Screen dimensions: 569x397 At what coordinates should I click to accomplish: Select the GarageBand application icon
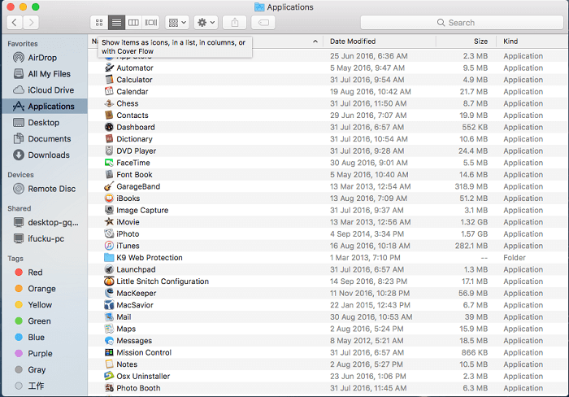pos(109,186)
